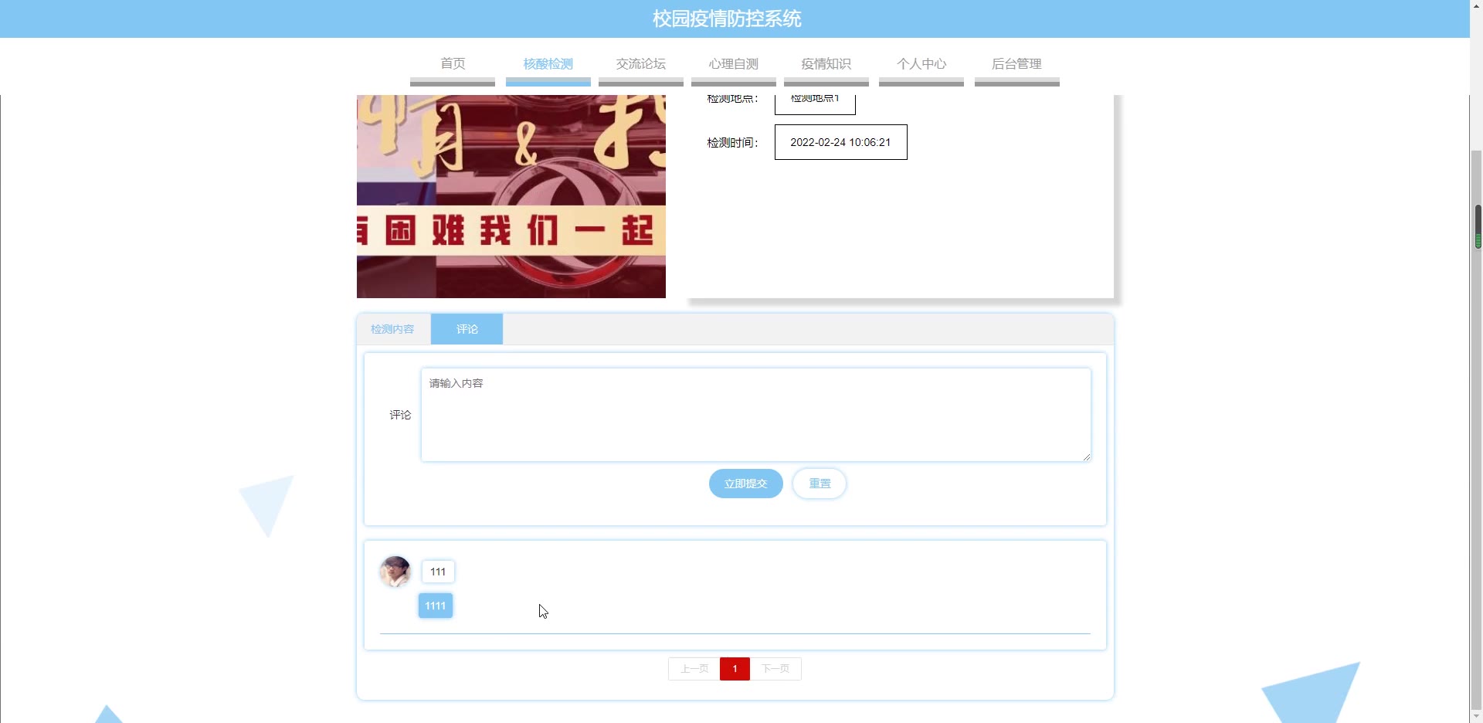Click the 评论 content text area
The image size is (1483, 723).
coord(756,415)
